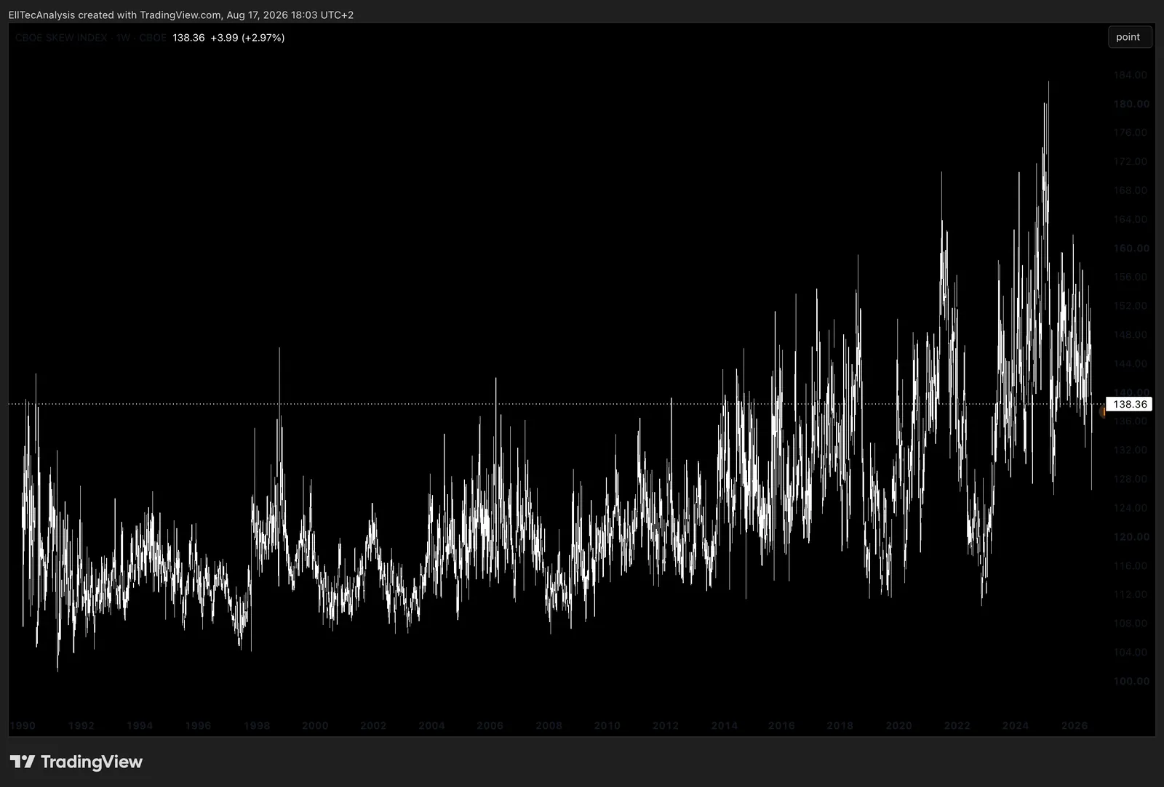The height and width of the screenshot is (787, 1164).
Task: Click the 120.00 price axis label
Action: coord(1131,537)
